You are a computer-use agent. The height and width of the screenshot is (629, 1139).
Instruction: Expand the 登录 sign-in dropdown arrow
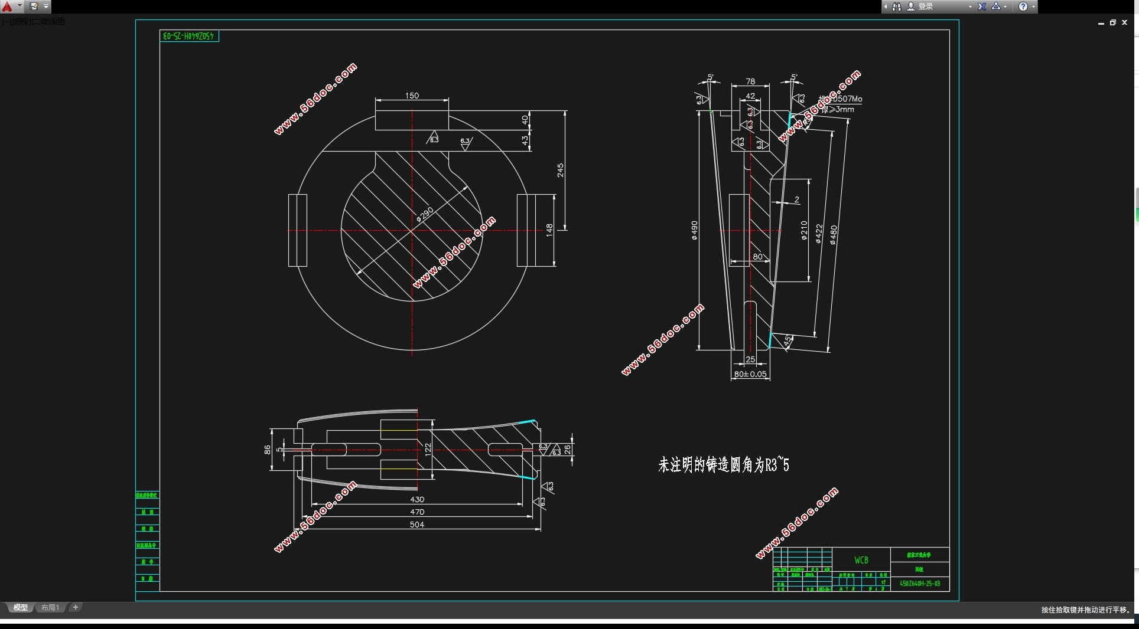[970, 6]
